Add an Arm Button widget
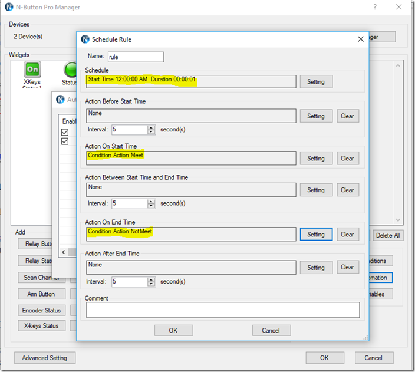415x372 pixels. [x=41, y=294]
